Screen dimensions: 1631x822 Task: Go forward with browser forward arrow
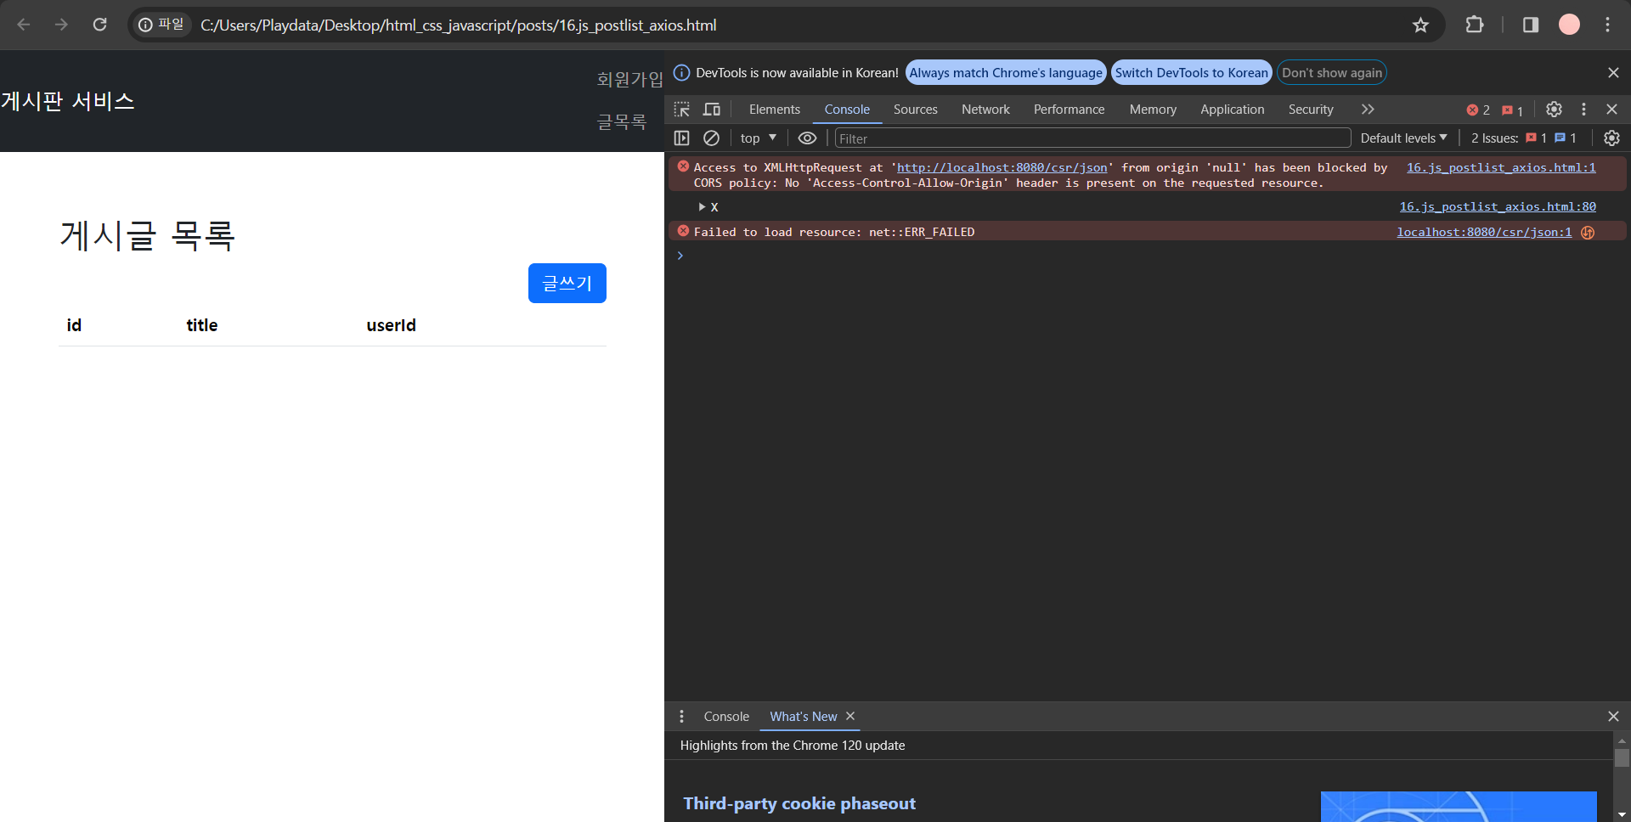point(61,25)
